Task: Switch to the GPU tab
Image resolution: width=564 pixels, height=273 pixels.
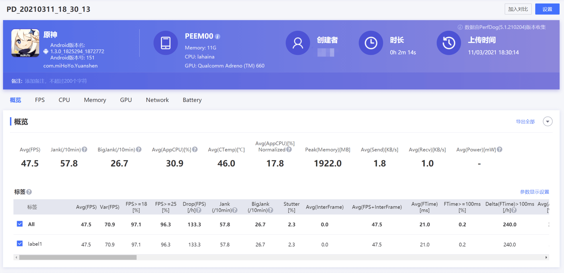Action: pyautogui.click(x=126, y=100)
